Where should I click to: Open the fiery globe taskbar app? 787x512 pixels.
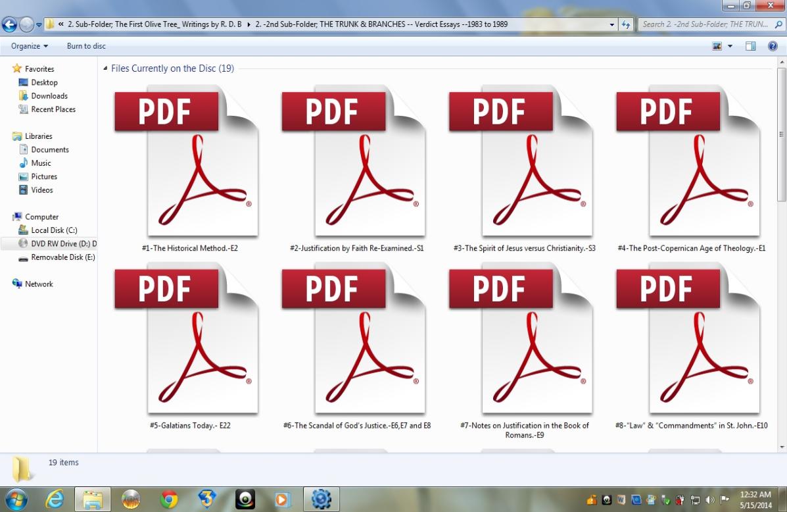[131, 499]
